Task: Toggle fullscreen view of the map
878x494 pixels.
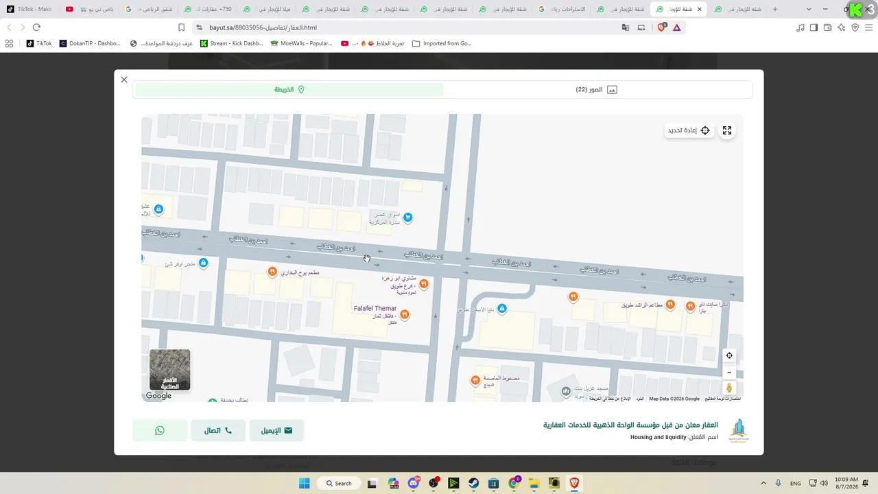Action: click(x=727, y=130)
